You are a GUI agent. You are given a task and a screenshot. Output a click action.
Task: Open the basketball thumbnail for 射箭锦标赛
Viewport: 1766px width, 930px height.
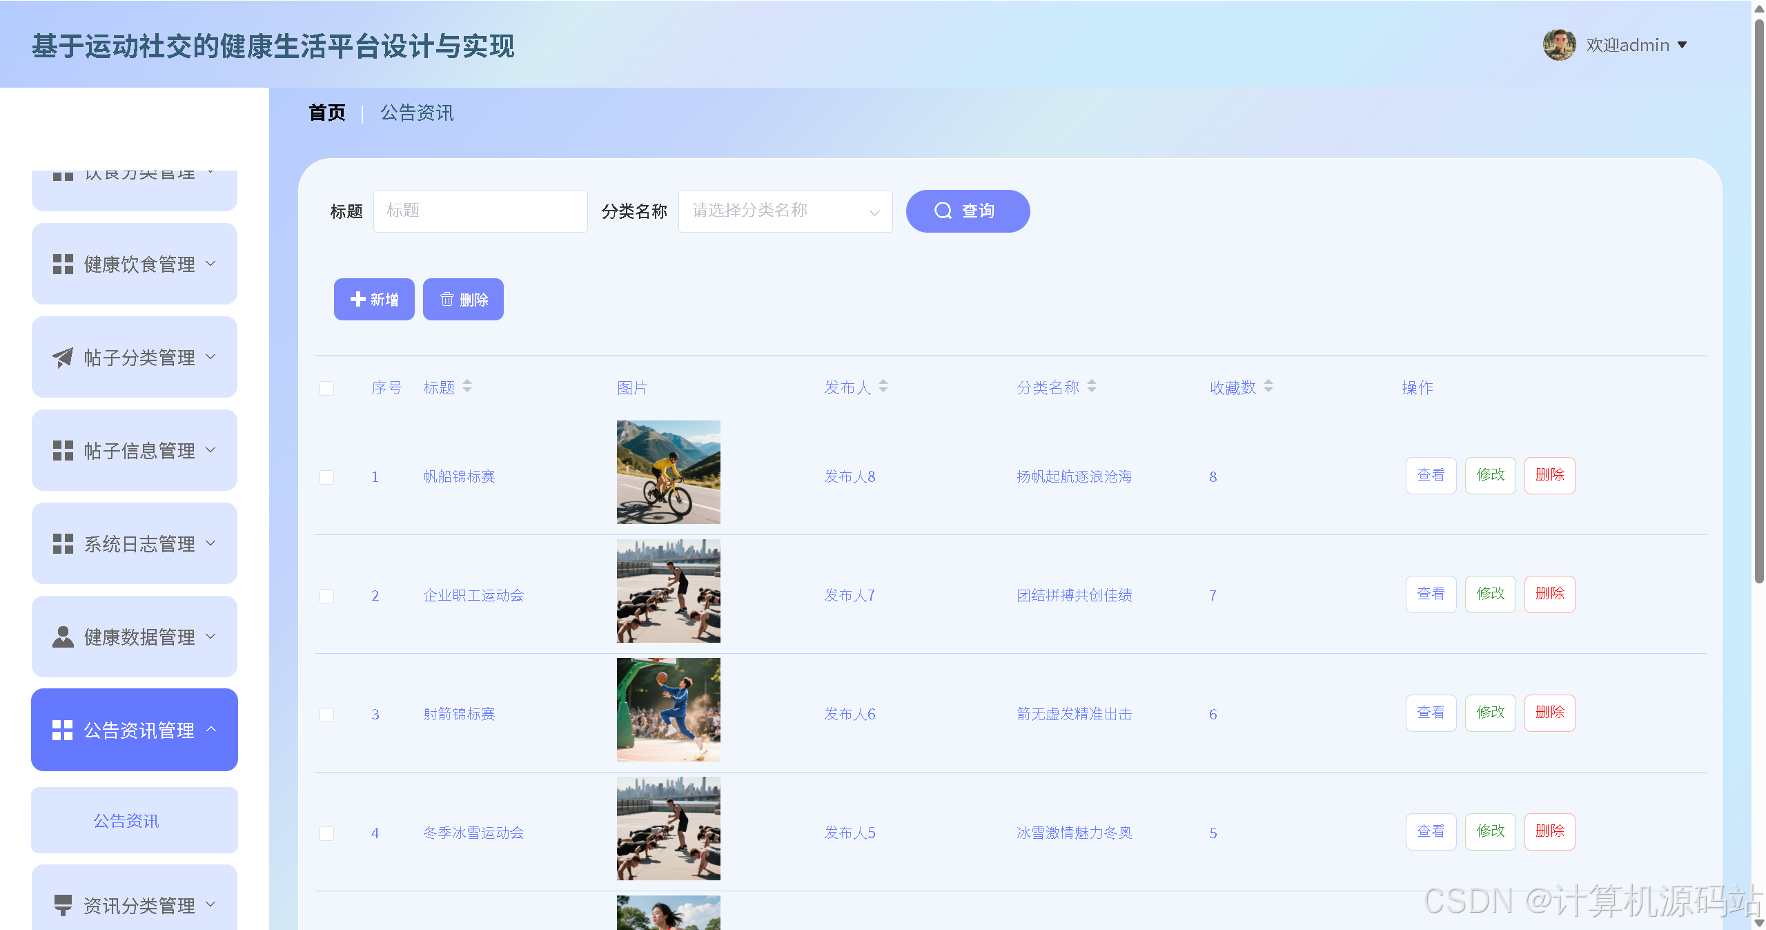tap(668, 710)
